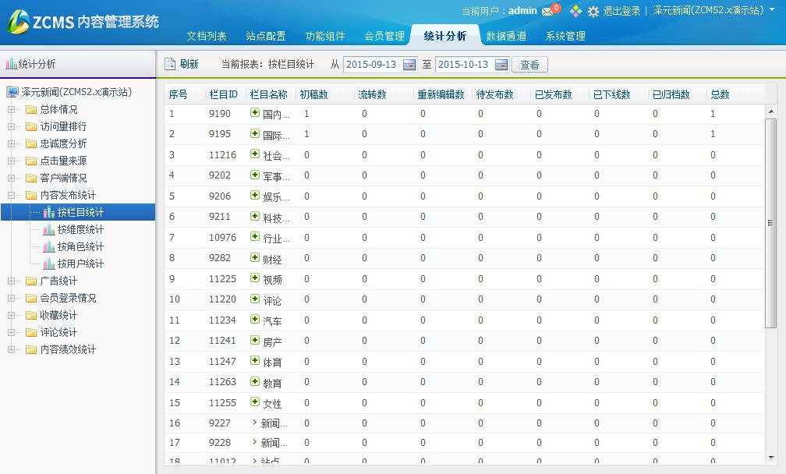786x474 pixels.
Task: Expand the 总体情况 tree folder
Action: (x=12, y=109)
